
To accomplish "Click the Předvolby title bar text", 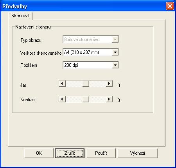I will [15, 6].
